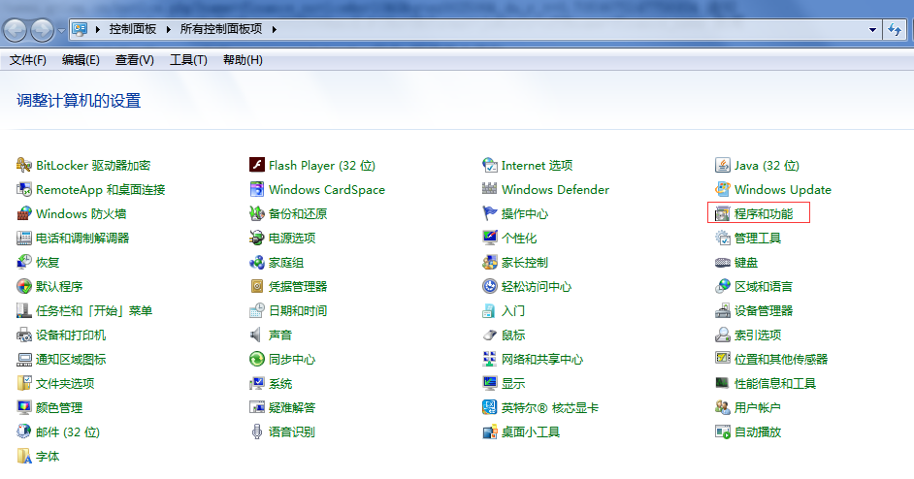Open the 默认程序 icon
Viewport: 914px width, 479px height.
coord(24,287)
